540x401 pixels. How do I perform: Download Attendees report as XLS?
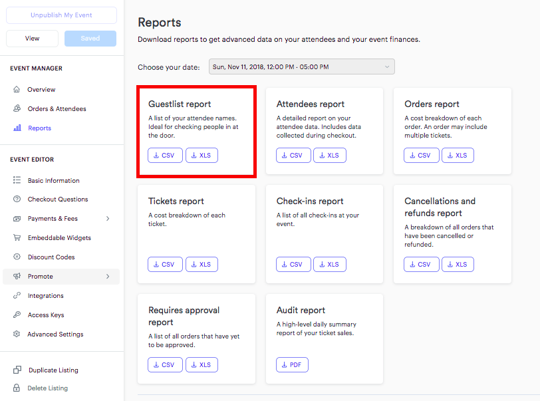330,156
